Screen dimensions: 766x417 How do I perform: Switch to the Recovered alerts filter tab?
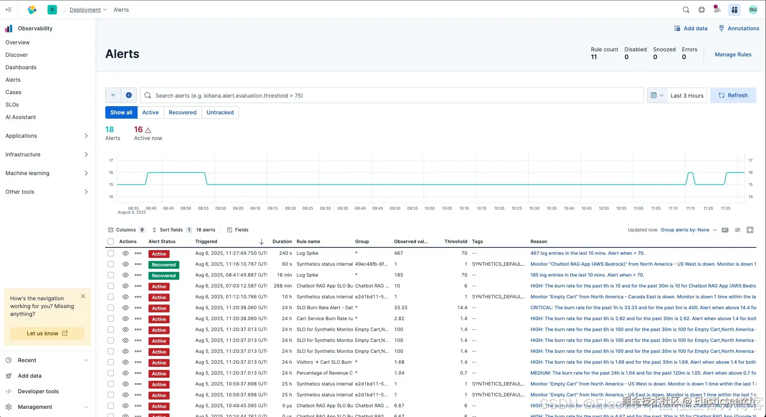tap(182, 112)
